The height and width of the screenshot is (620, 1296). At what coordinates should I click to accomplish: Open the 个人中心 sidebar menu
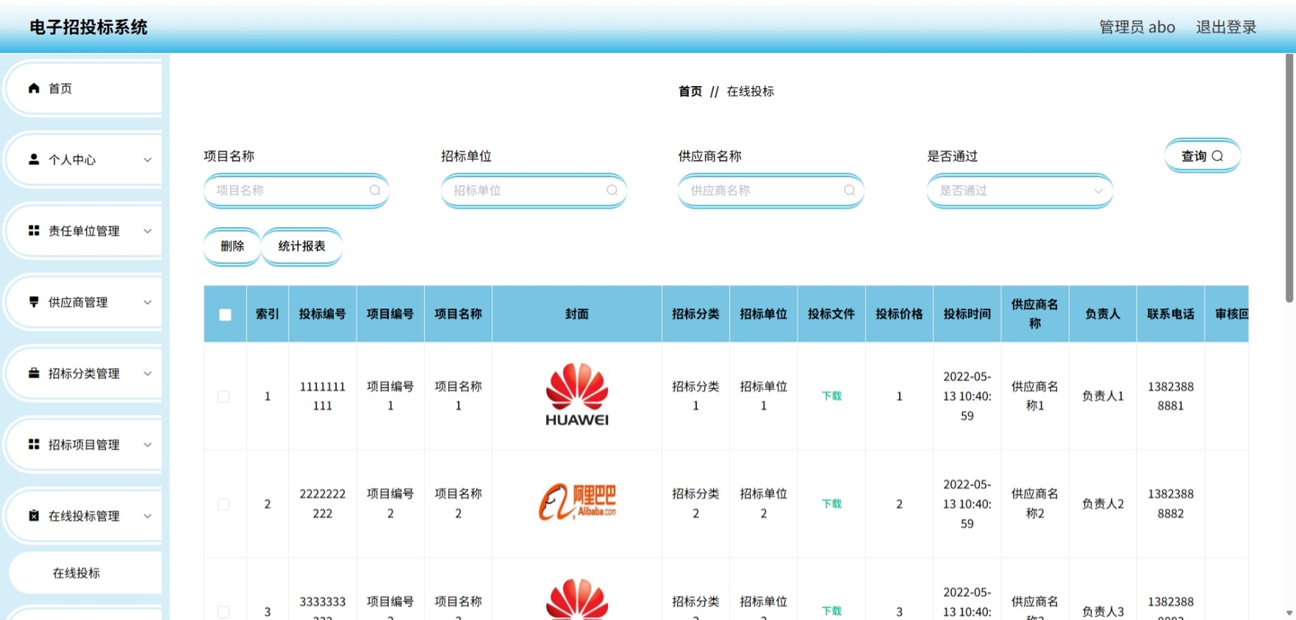pyautogui.click(x=84, y=159)
